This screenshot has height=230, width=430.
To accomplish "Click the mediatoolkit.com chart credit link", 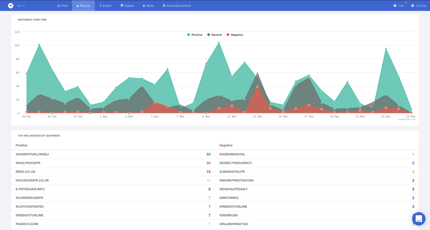I will pyautogui.click(x=407, y=119).
